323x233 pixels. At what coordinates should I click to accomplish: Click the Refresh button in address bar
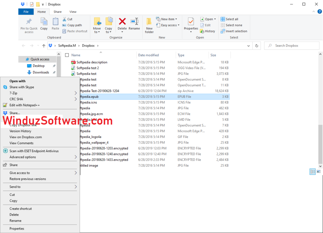(x=257, y=46)
